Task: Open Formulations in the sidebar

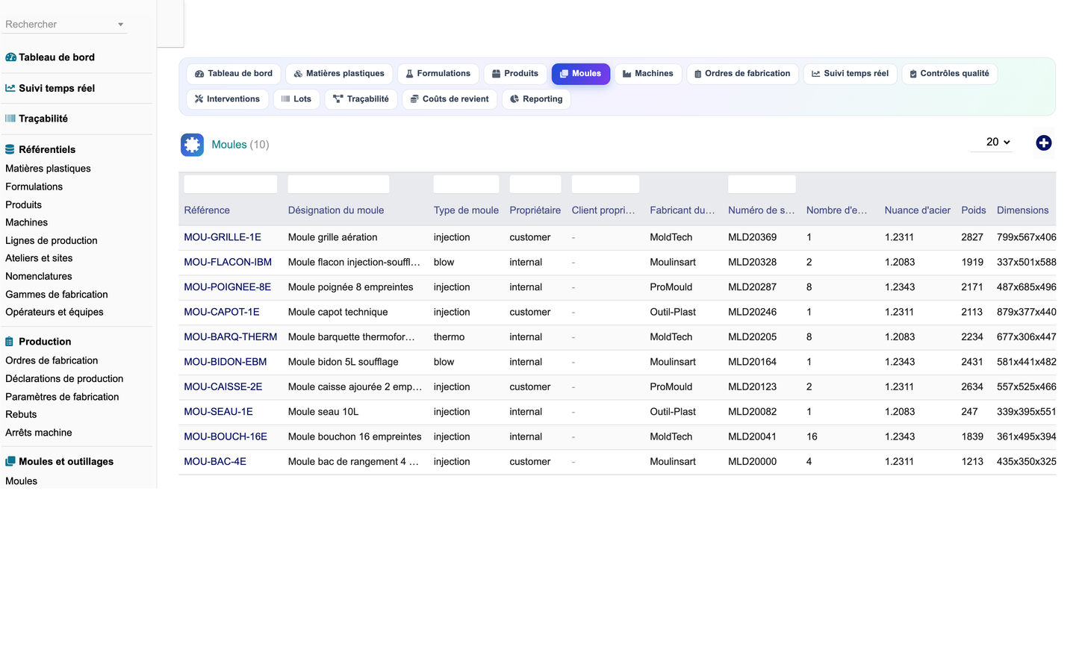Action: (x=34, y=187)
